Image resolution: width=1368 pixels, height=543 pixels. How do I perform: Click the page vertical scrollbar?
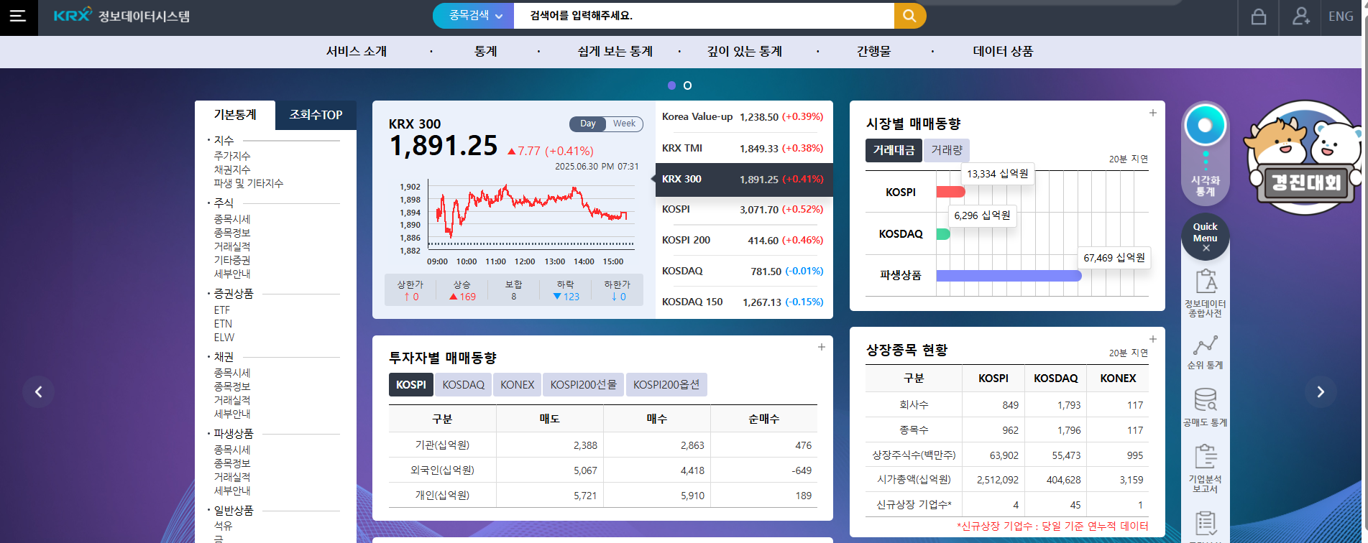[x=1365, y=271]
